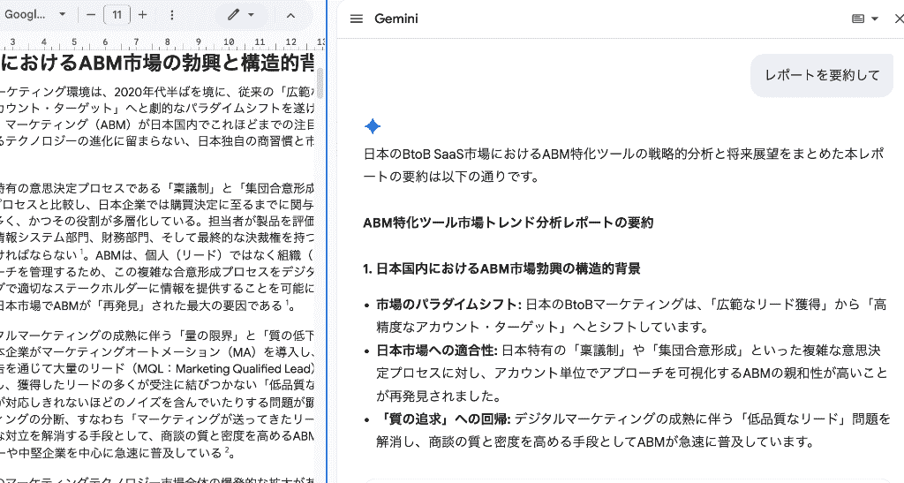Click the blue Gemini sparkle icon
Screen dimensions: 904x483
click(x=373, y=126)
